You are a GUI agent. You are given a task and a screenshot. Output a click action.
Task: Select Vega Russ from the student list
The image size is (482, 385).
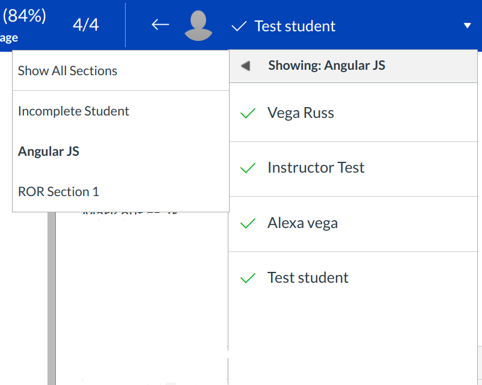[x=300, y=113]
